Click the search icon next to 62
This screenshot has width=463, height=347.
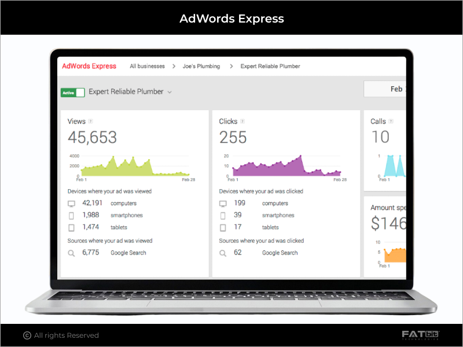(223, 253)
